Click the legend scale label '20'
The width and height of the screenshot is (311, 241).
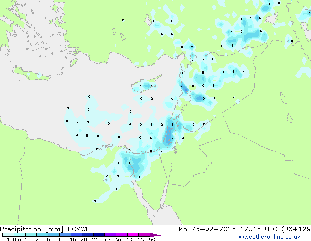pyautogui.click(x=84, y=239)
